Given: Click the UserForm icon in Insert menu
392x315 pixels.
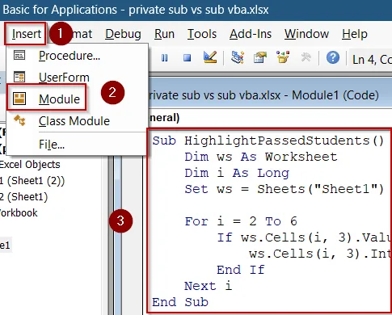Looking at the screenshot, I should click(19, 77).
